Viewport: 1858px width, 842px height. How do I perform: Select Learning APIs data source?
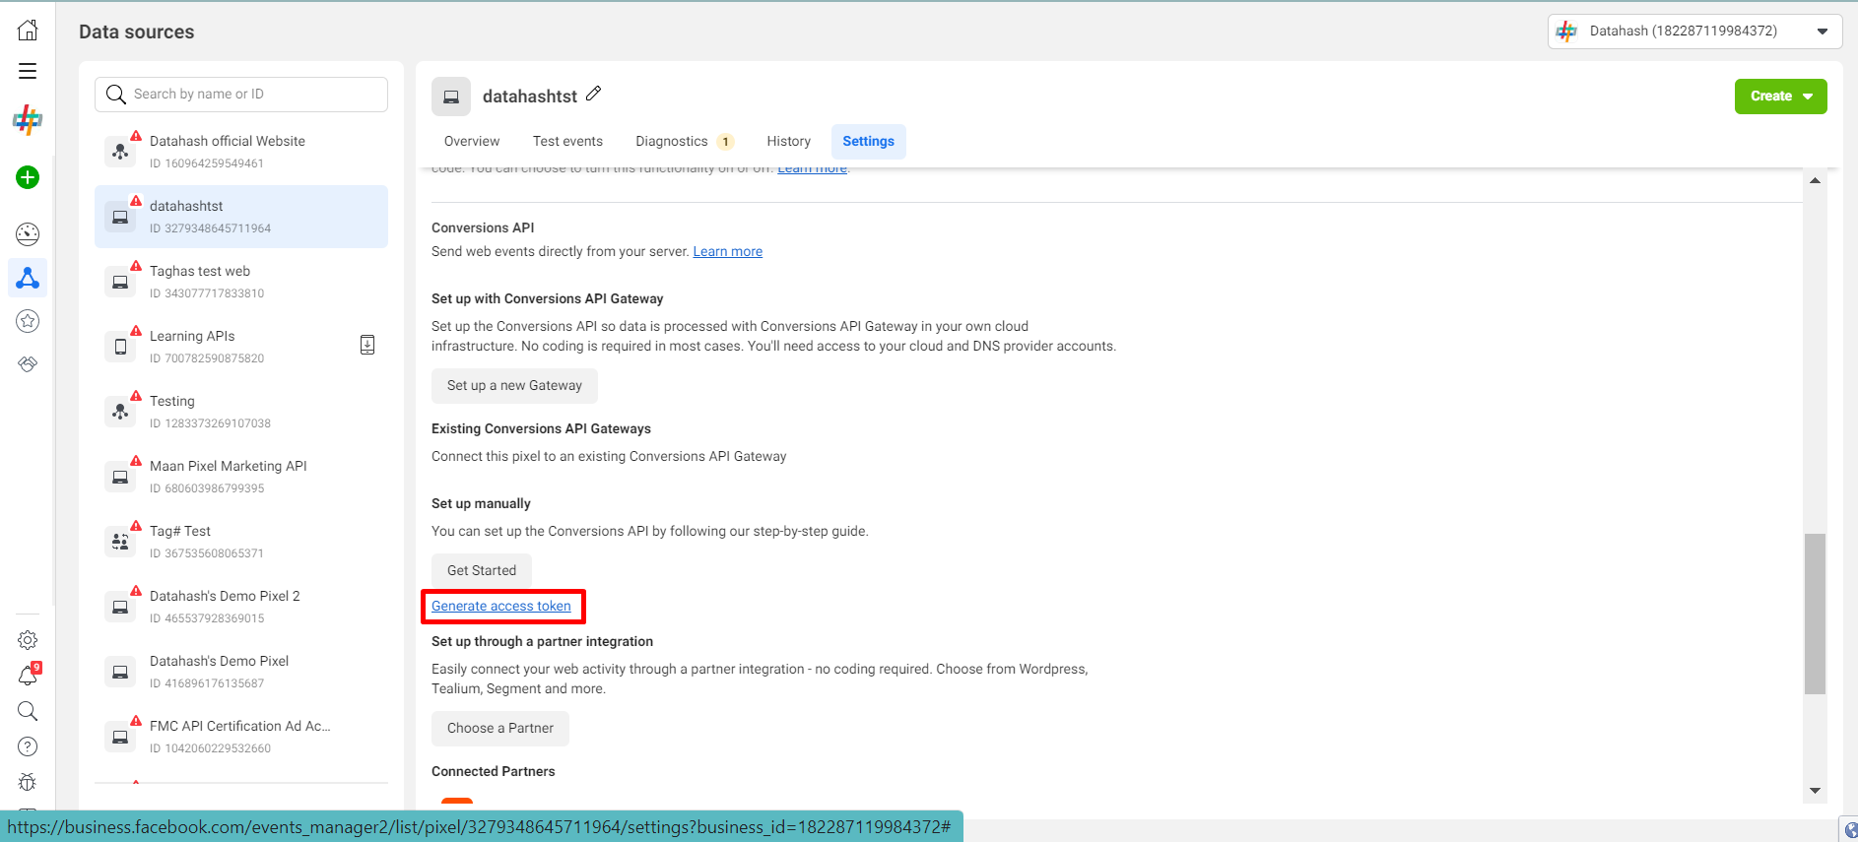click(x=241, y=347)
